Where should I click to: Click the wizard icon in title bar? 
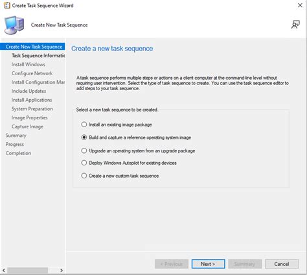point(7,5)
